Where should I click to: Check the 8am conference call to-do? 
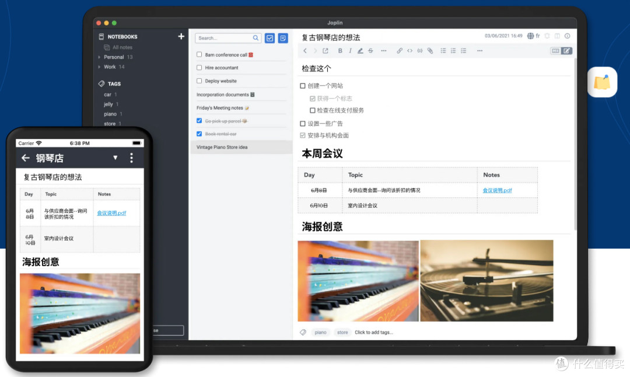[x=199, y=54]
